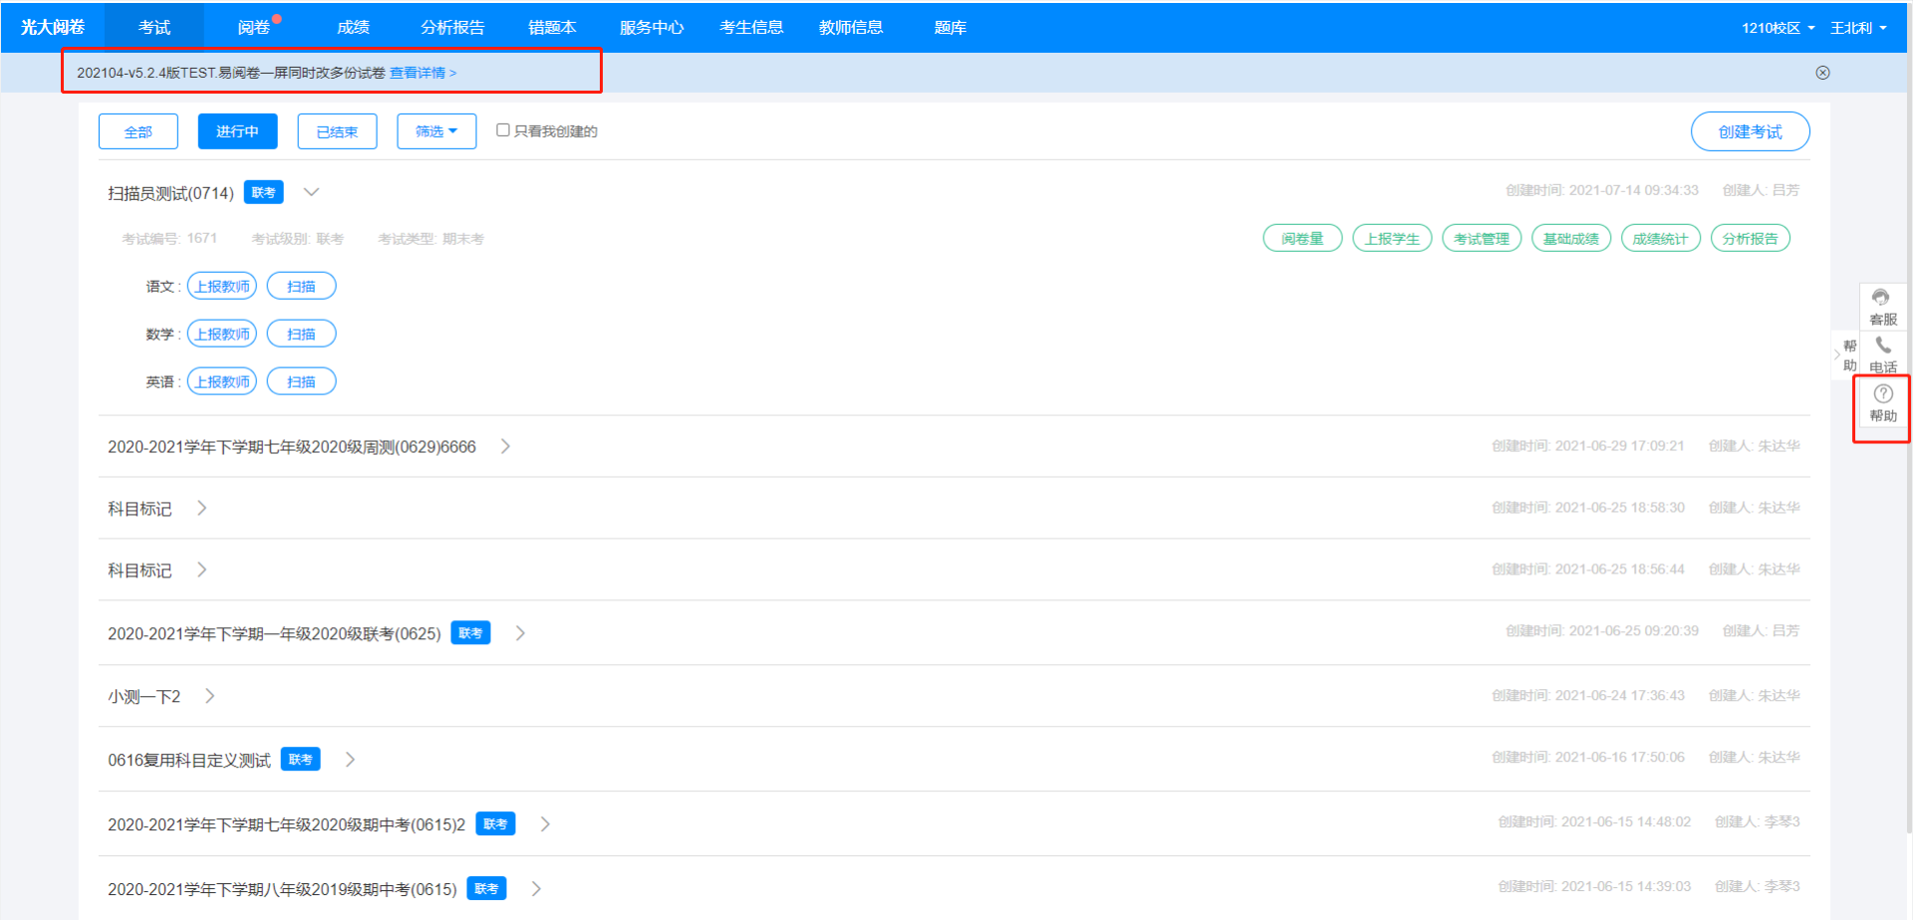Expand the 小测一下2 exam row

(x=209, y=696)
